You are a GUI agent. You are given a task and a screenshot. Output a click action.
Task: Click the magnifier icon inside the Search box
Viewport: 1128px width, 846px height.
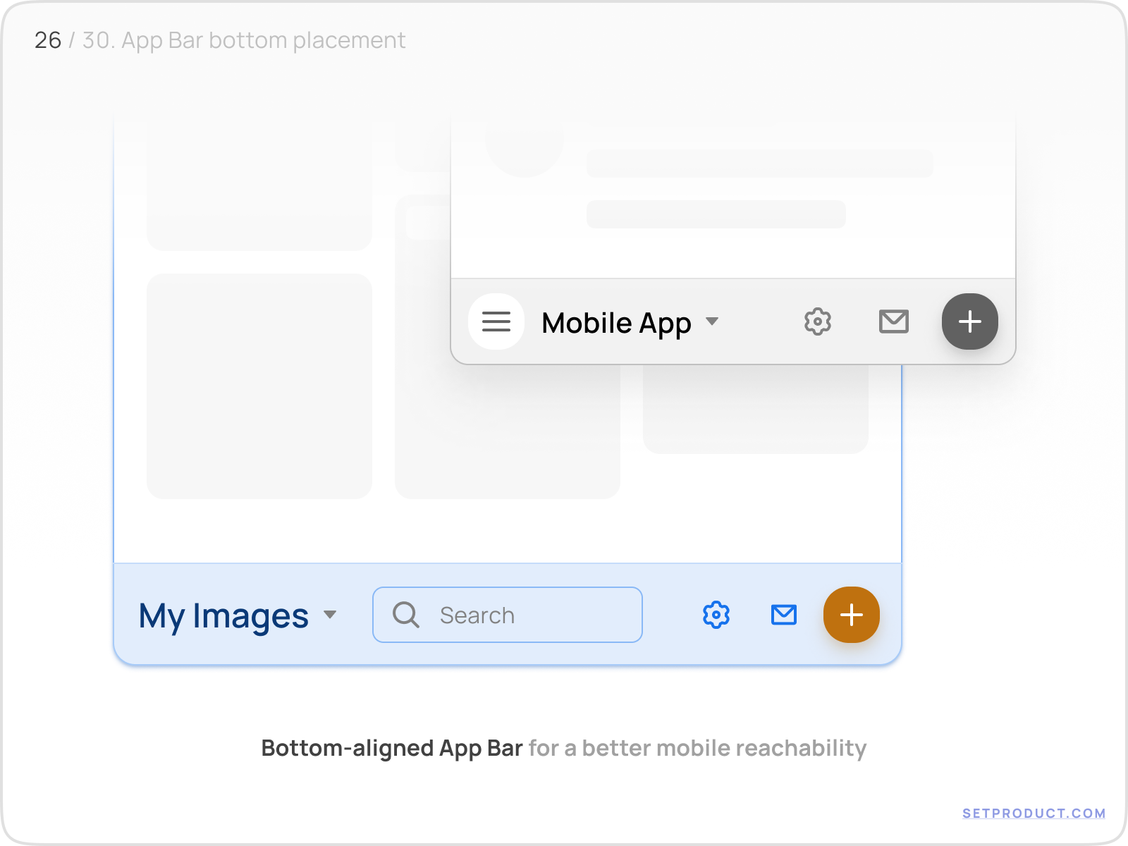405,615
